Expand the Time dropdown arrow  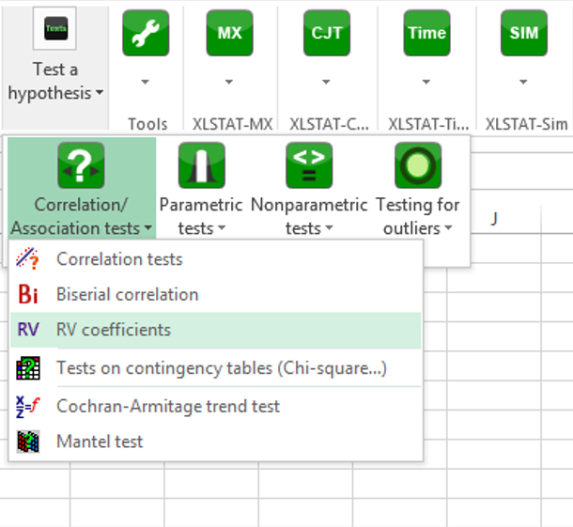click(426, 82)
